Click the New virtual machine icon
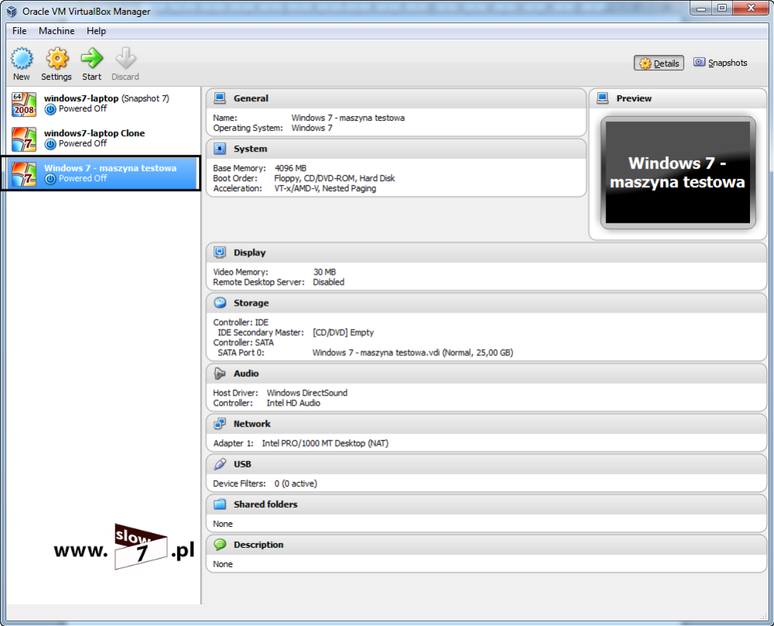 click(x=22, y=59)
